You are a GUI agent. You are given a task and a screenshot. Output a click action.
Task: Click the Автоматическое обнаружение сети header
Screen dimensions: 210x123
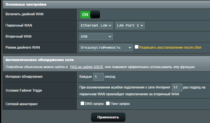tap(39, 60)
